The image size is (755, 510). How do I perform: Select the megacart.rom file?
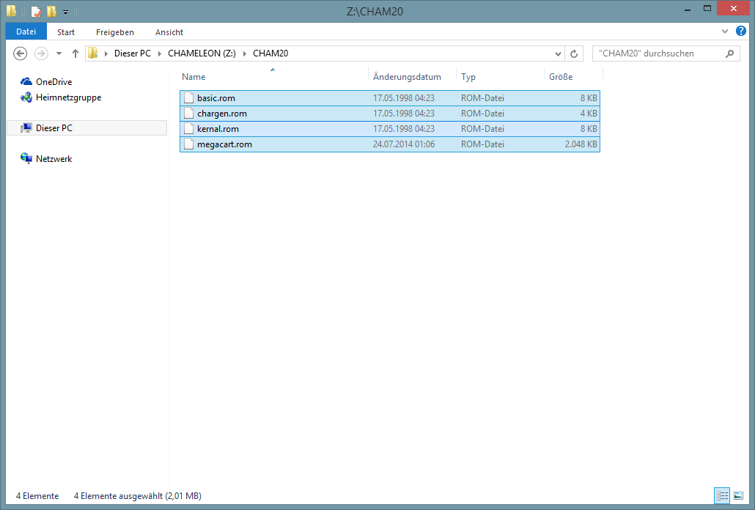[224, 144]
